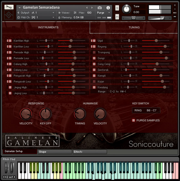Toggle the Kantilan High left button

pos(7,41)
